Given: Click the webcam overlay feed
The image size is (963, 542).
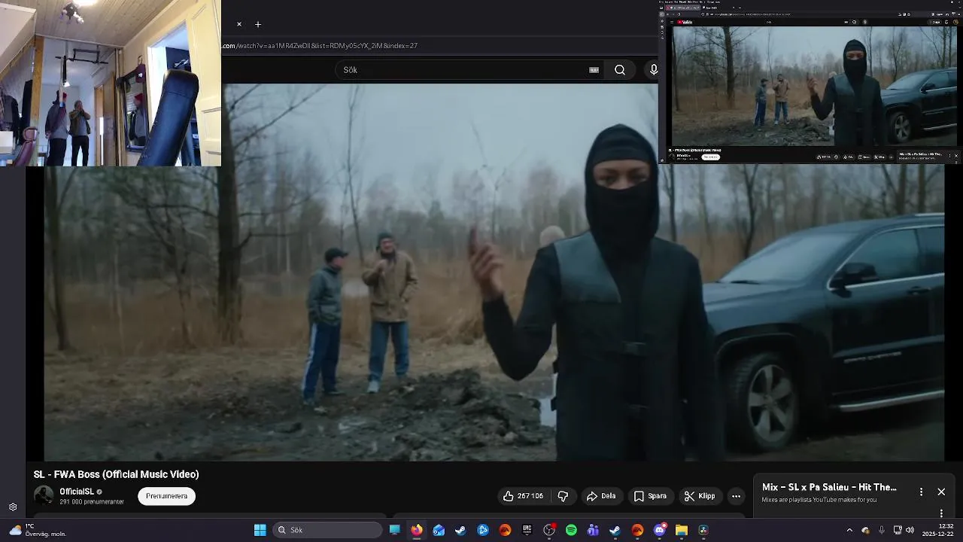Looking at the screenshot, I should point(111,83).
